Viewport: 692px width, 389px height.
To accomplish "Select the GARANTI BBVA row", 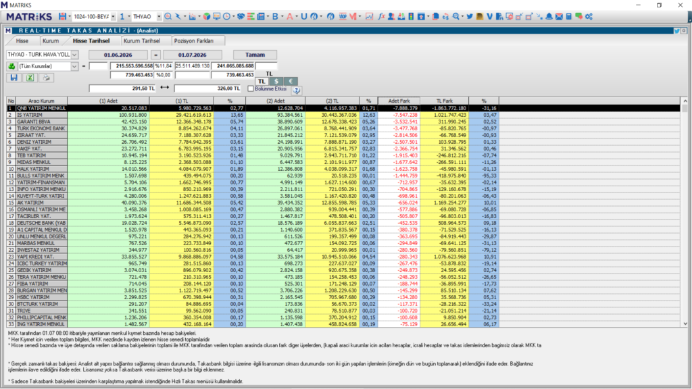I will tap(343, 122).
